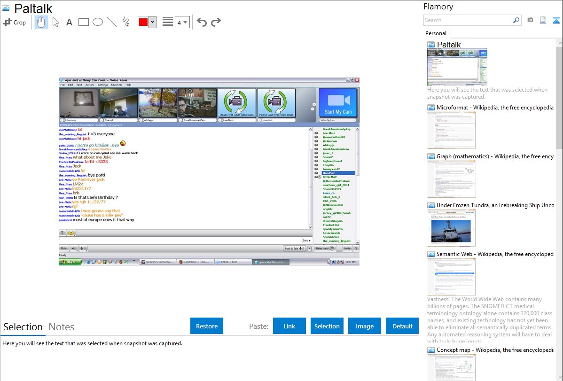Choose the freehand squiggle drawing tool
Image resolution: width=563 pixels, height=381 pixels.
125,22
